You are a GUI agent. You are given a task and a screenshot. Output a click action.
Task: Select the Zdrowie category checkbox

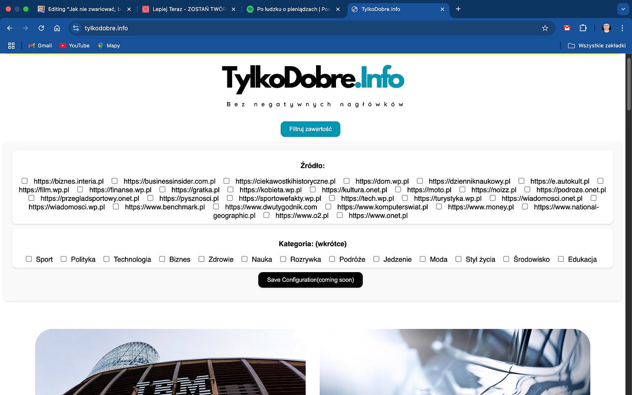pos(201,259)
